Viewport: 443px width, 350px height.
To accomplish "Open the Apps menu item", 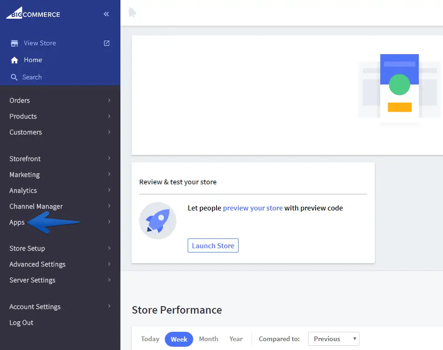I will 17,222.
